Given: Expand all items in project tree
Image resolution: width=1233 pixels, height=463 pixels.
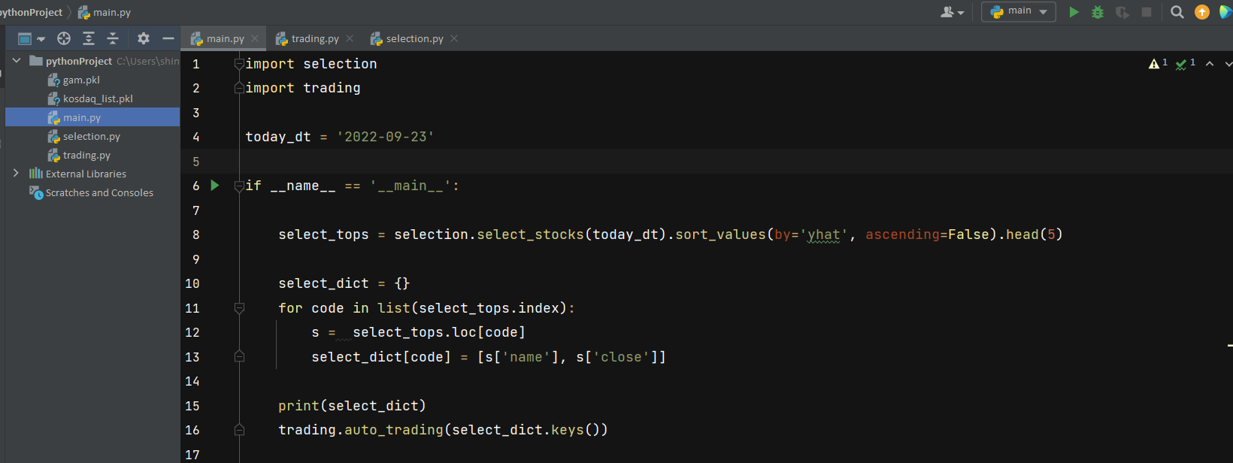Looking at the screenshot, I should coord(89,38).
